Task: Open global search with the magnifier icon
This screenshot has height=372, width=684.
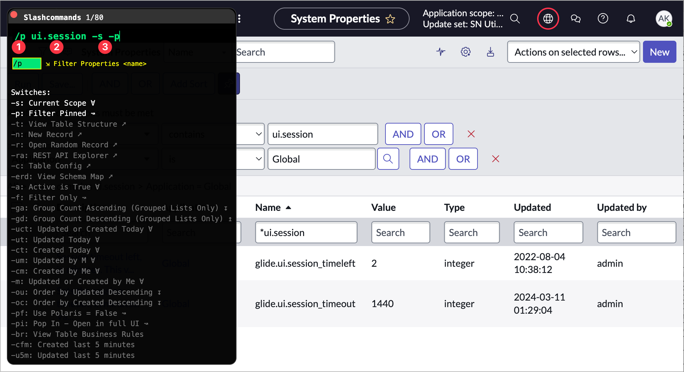Action: coord(515,19)
